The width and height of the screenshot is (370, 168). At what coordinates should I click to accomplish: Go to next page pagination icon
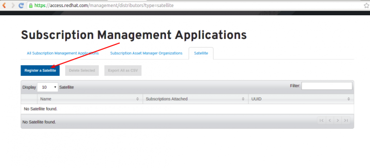[338, 120]
